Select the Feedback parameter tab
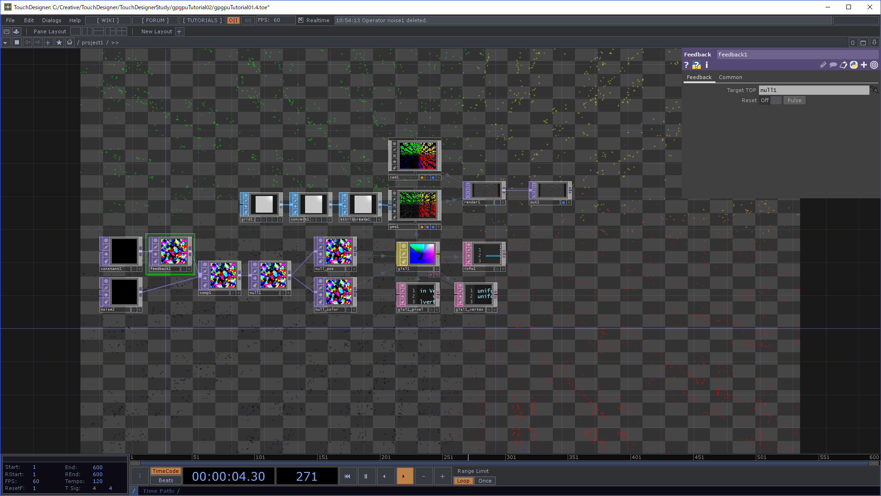This screenshot has width=881, height=496. point(699,77)
